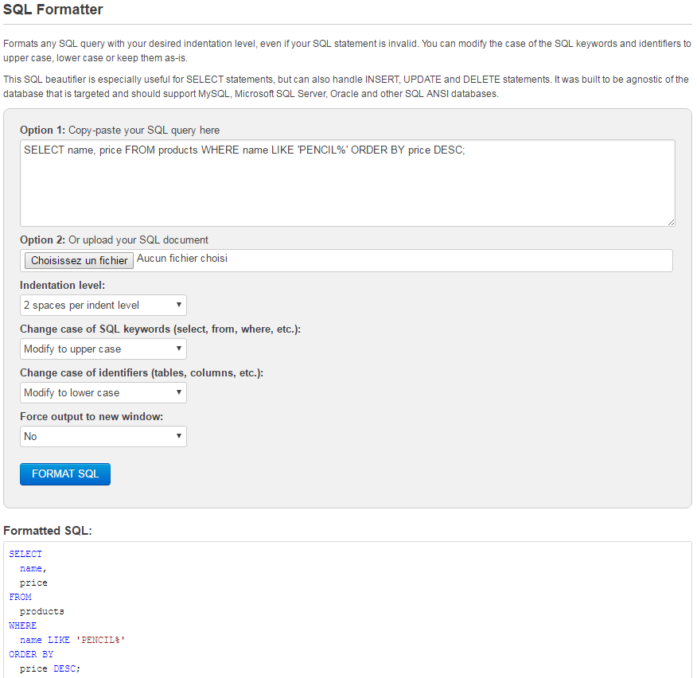
Task: Click the Option 2 upload label
Action: (x=114, y=240)
